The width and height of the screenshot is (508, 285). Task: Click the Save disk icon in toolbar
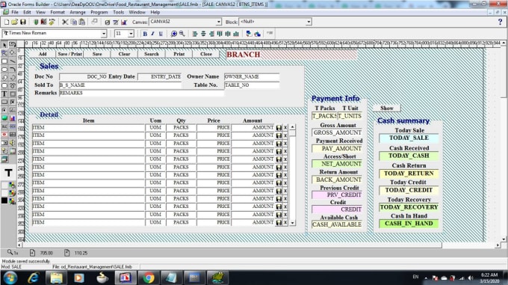pyautogui.click(x=23, y=22)
